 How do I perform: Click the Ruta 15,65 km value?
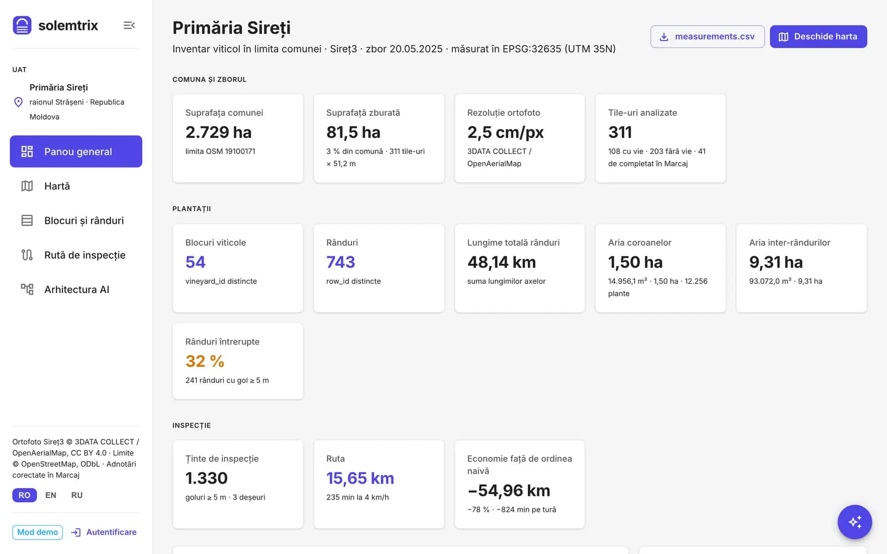click(360, 478)
